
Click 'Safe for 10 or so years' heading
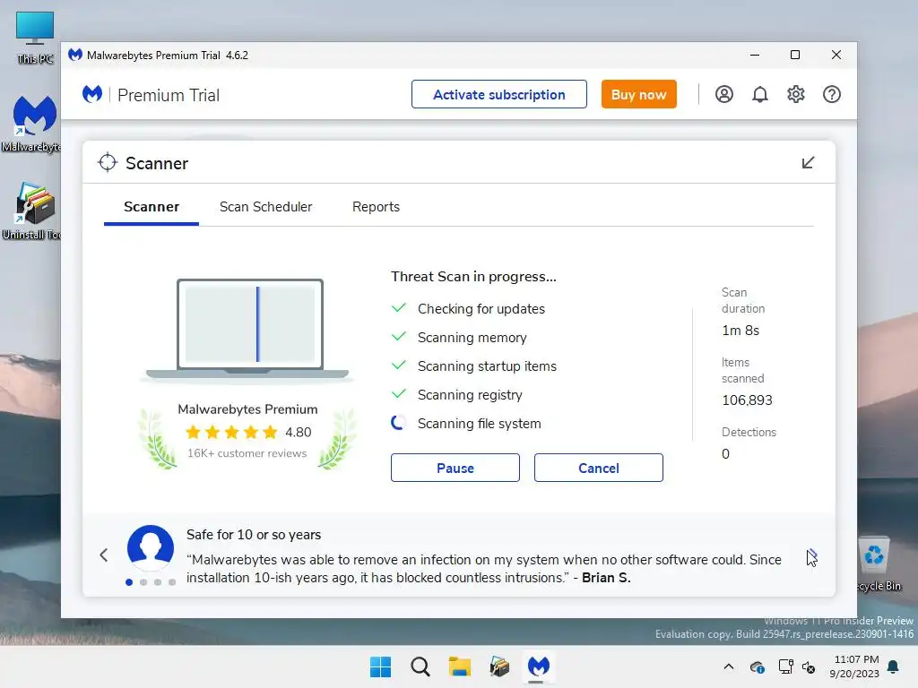(254, 535)
